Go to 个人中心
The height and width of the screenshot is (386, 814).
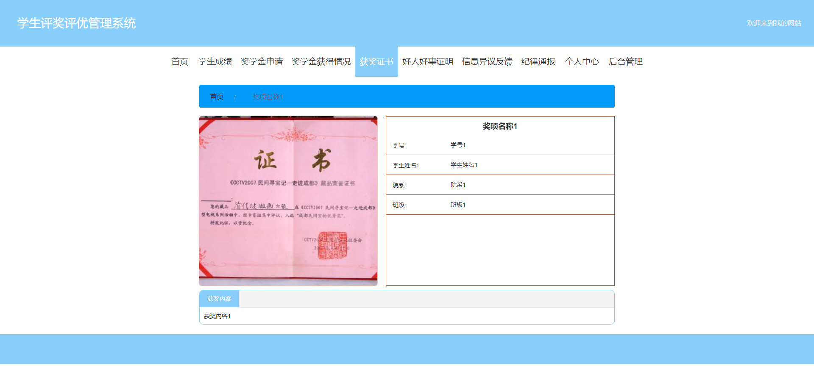[x=582, y=61]
